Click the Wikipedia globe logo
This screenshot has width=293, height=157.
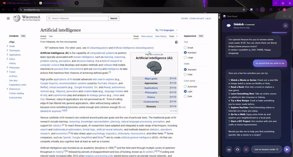pos(16,18)
